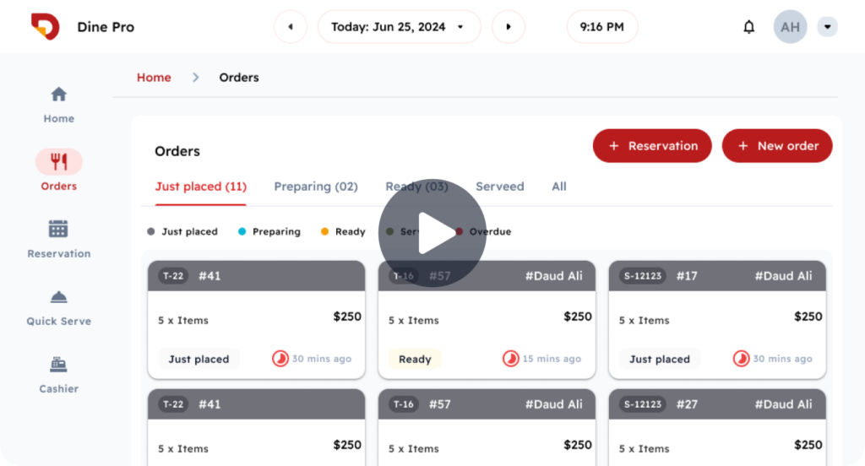Click the Home breadcrumb link
The image size is (865, 466).
point(154,77)
